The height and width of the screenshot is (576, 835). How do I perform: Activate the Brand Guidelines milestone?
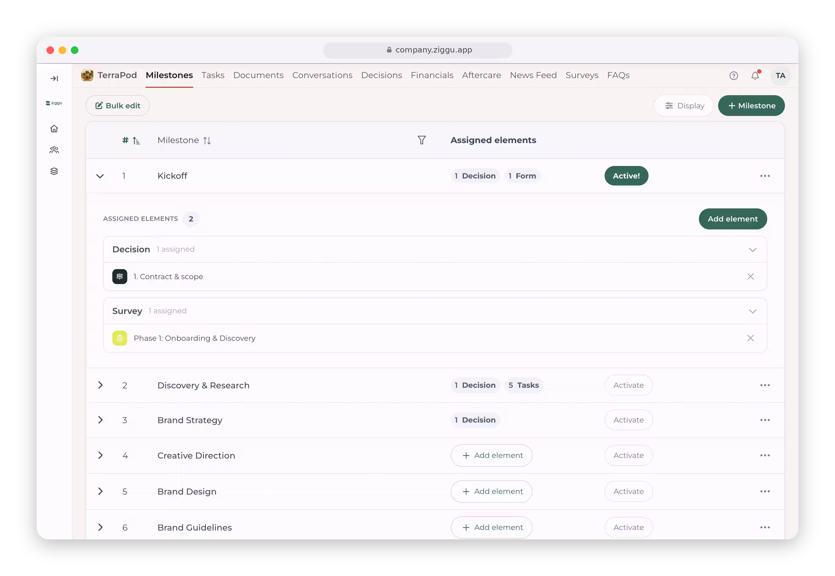pos(628,527)
